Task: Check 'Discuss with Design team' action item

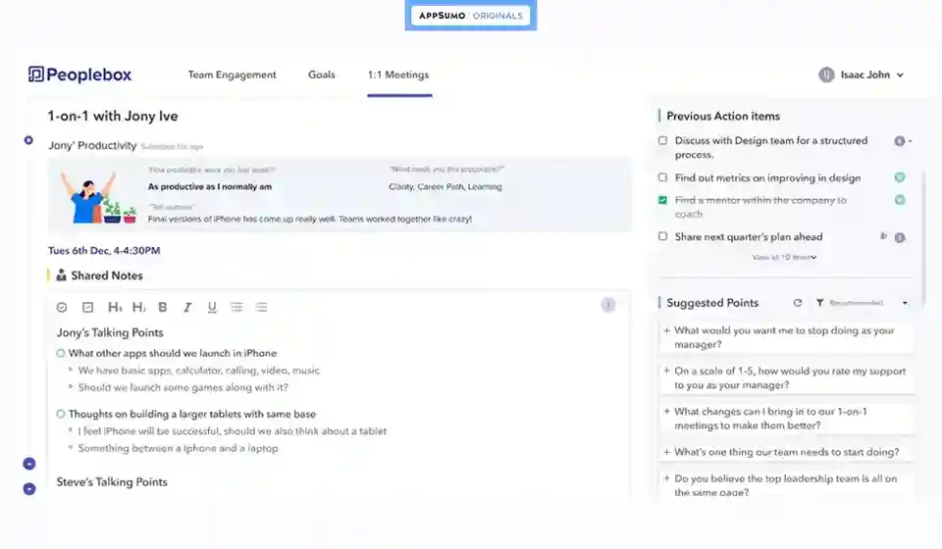Action: [x=663, y=141]
